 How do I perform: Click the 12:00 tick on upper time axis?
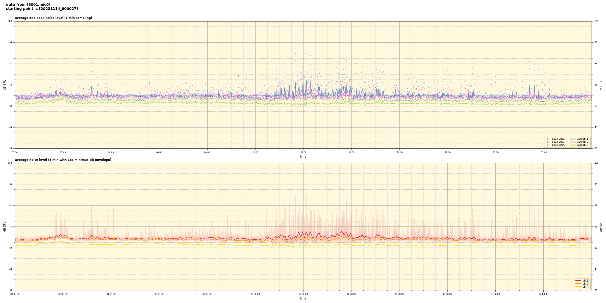click(303, 153)
